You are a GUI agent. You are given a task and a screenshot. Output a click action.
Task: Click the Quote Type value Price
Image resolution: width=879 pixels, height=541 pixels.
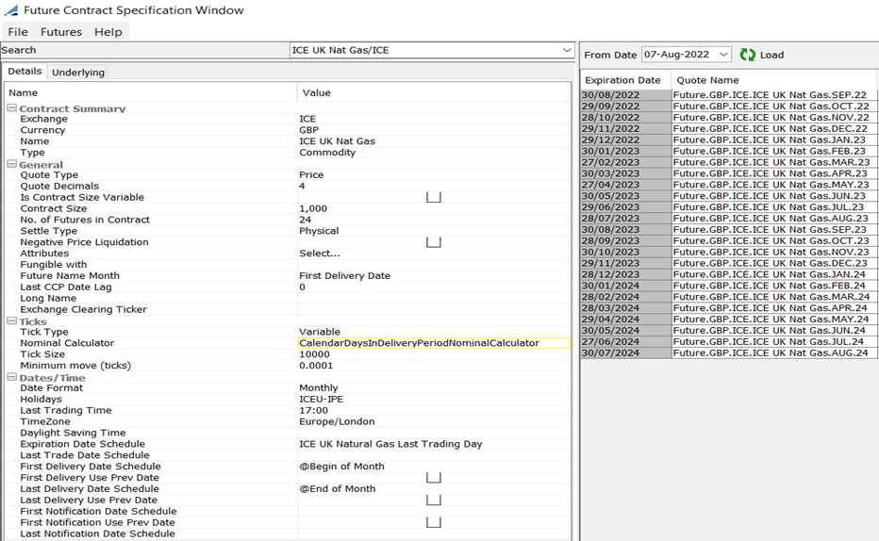click(x=311, y=174)
